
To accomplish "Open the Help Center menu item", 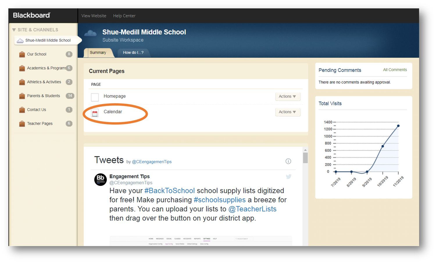I will [x=124, y=16].
